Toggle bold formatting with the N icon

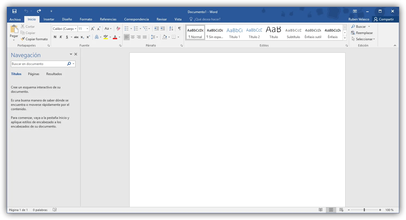[55, 37]
